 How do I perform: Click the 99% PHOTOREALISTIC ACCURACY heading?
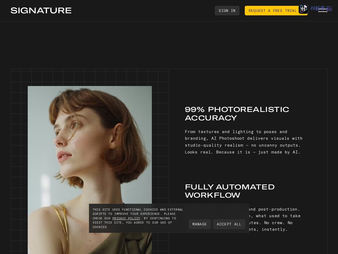(x=237, y=114)
